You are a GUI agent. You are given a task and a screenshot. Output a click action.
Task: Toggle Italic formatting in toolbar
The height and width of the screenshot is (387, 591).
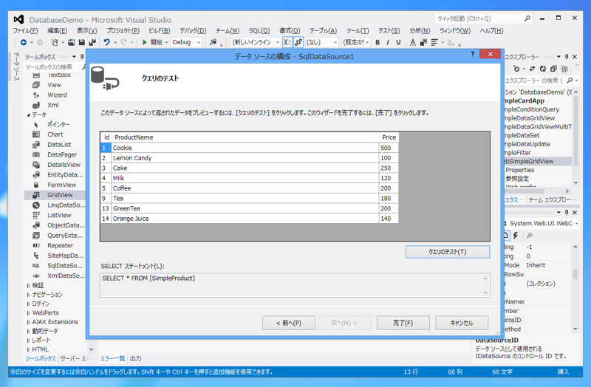point(387,43)
